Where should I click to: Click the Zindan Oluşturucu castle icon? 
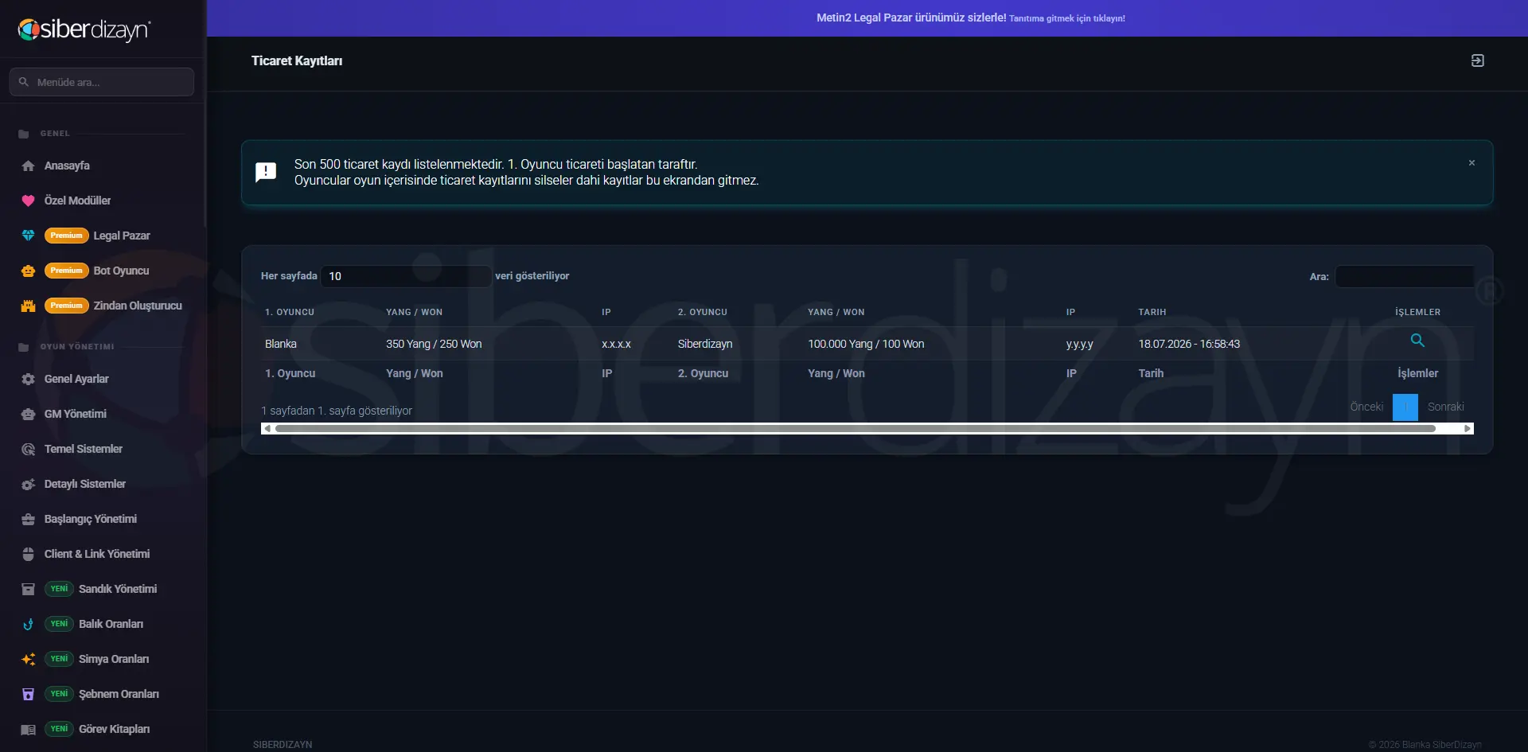point(28,306)
